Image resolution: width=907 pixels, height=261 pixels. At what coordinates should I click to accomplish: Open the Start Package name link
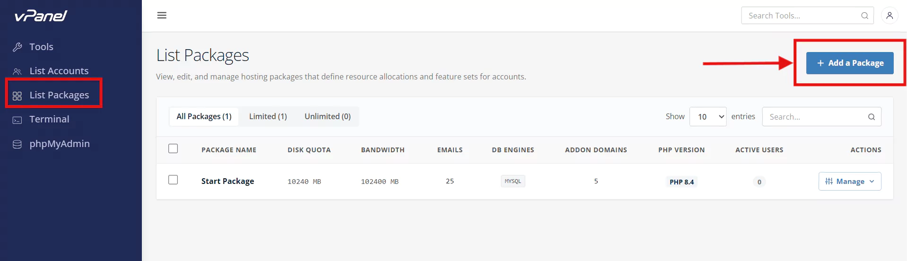[x=227, y=181]
